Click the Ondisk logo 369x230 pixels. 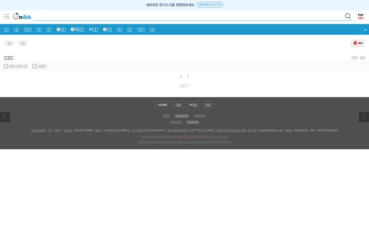coord(22,16)
